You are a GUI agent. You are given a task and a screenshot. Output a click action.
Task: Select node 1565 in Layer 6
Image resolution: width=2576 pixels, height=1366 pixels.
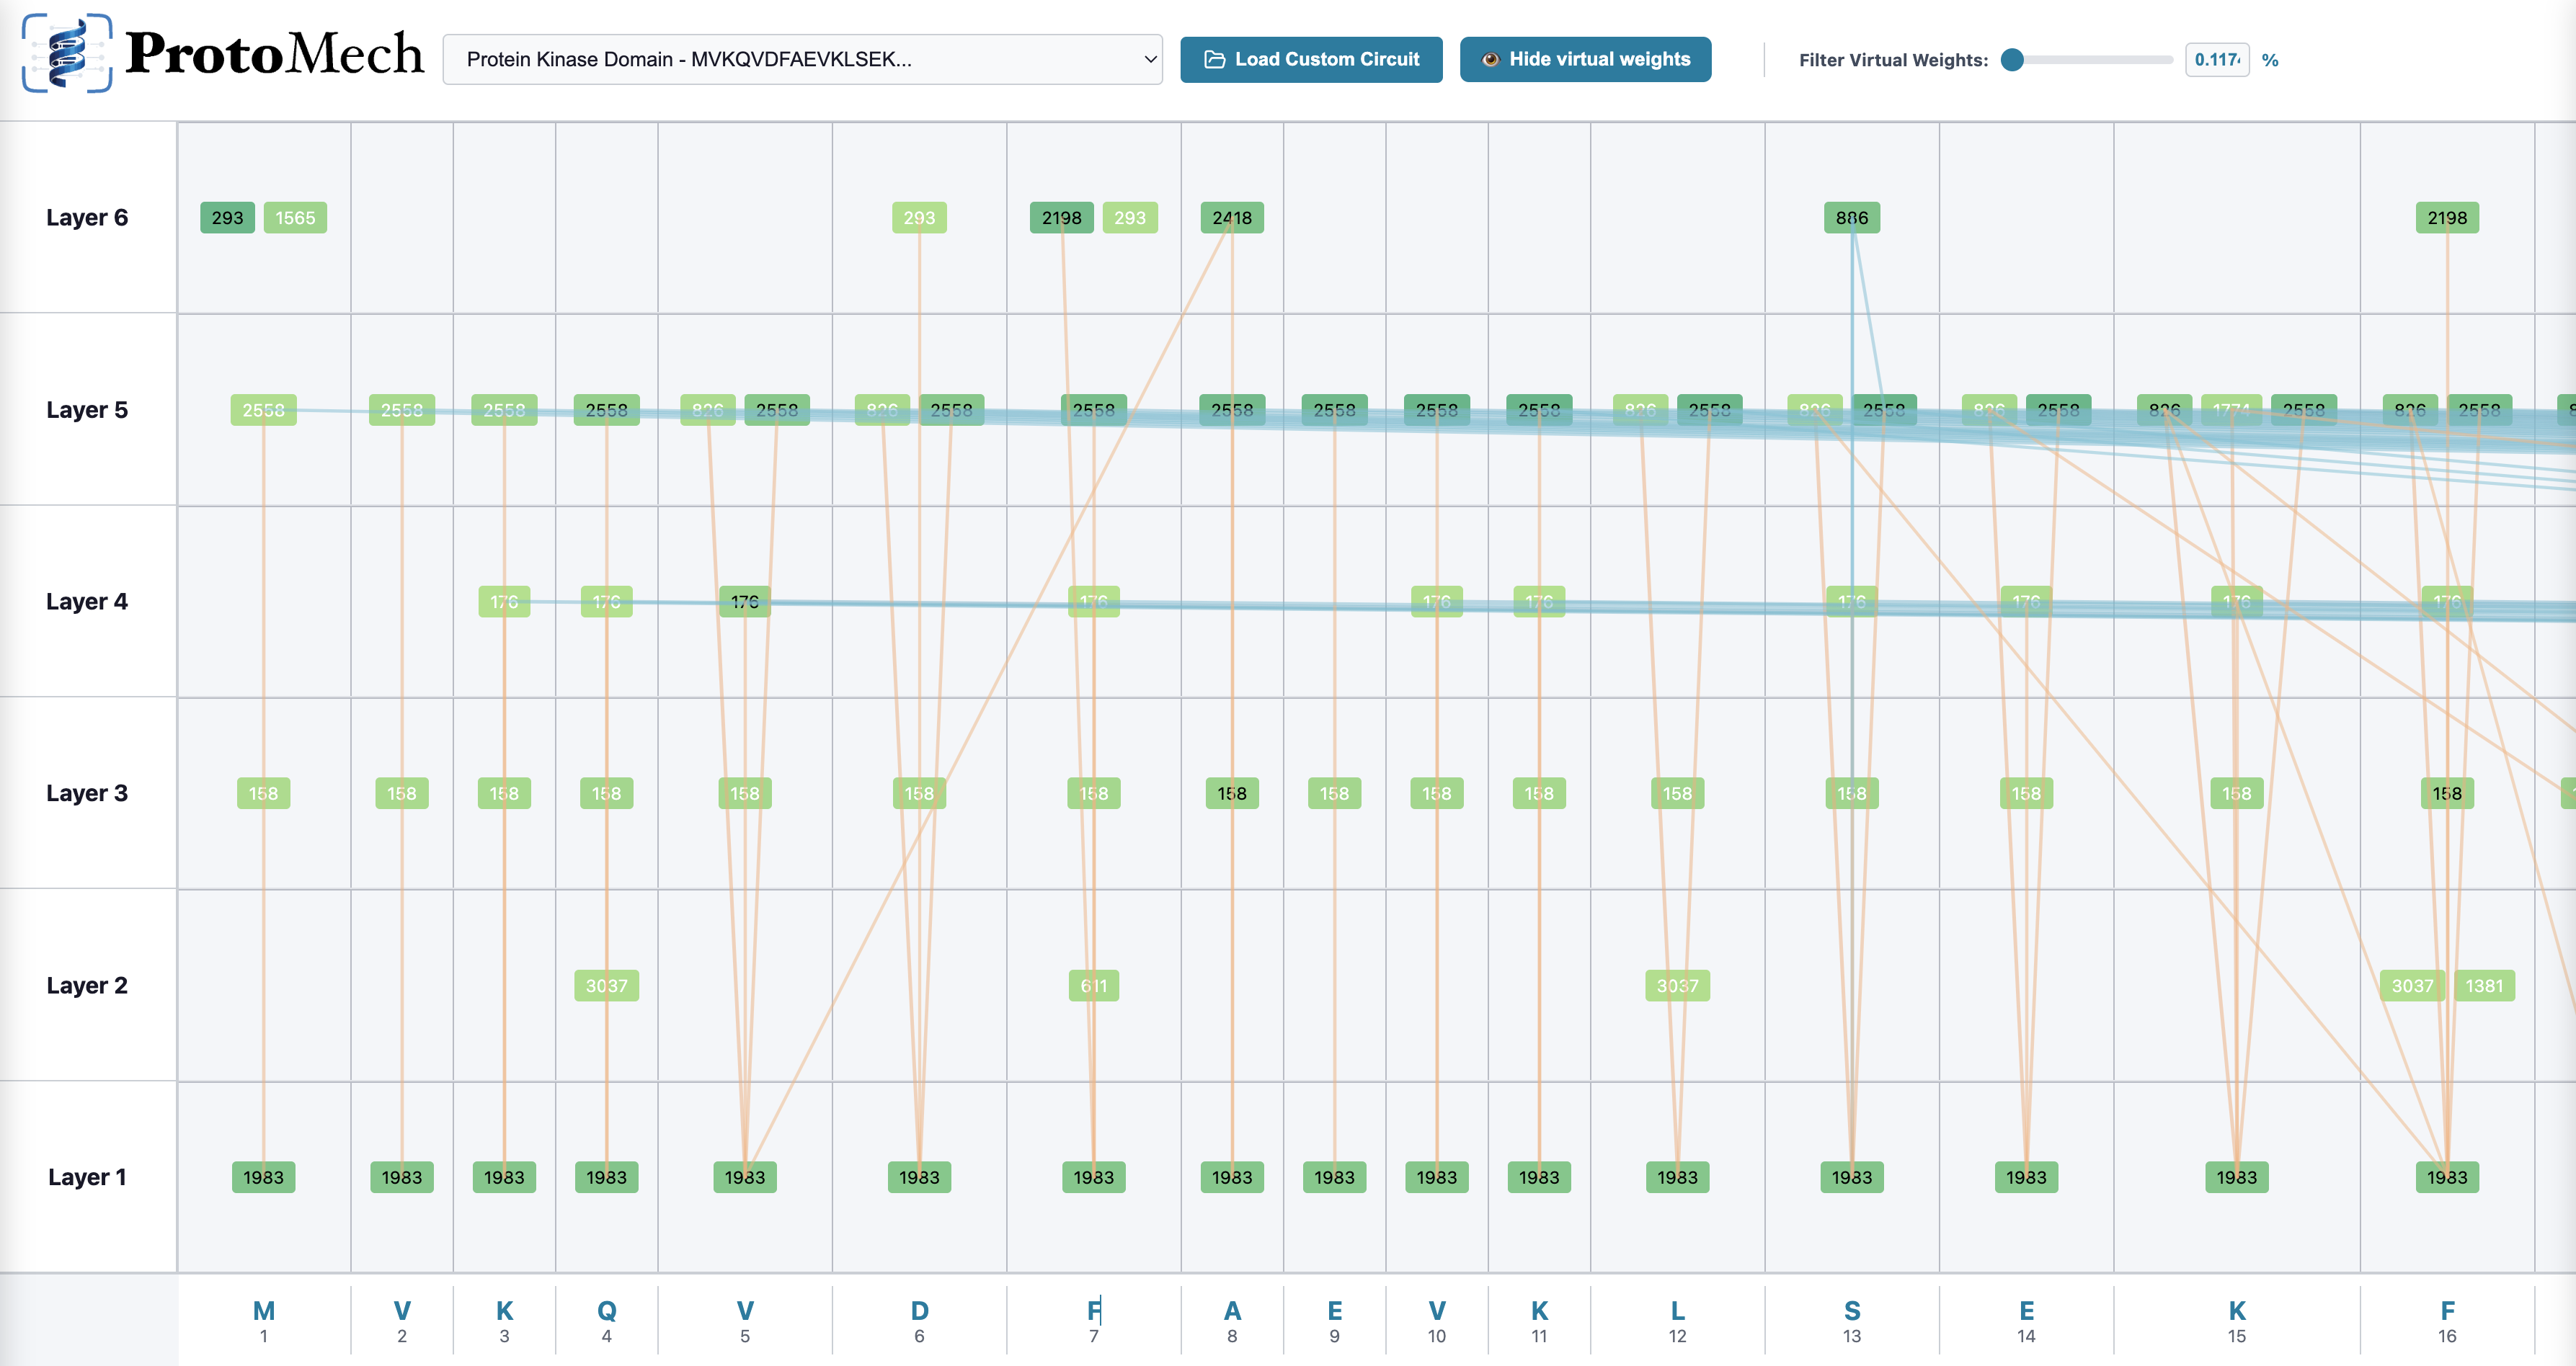click(295, 218)
